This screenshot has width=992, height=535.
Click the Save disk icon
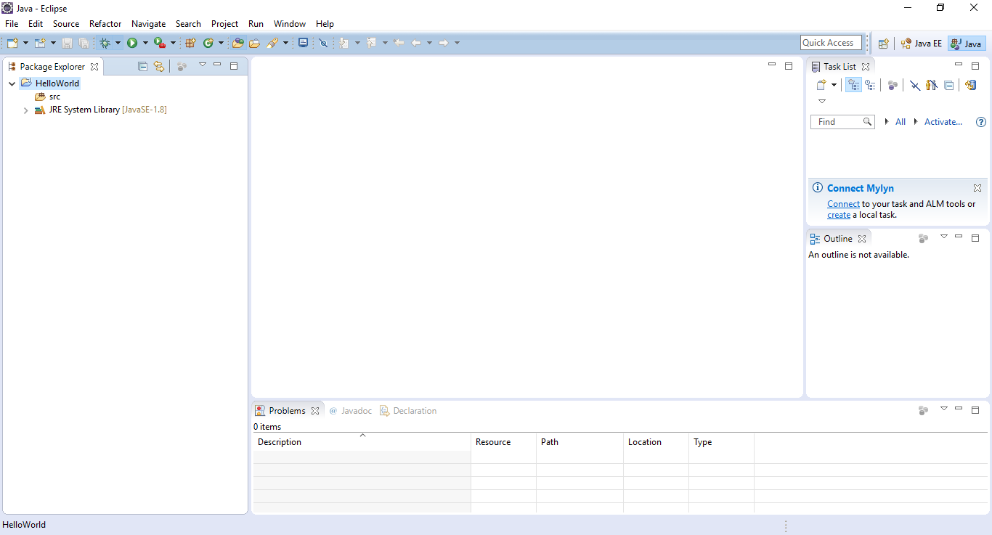(68, 43)
